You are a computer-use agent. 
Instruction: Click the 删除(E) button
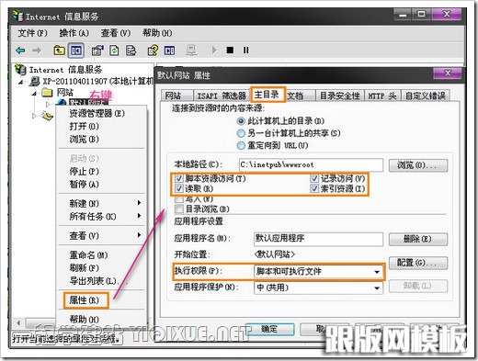(418, 239)
